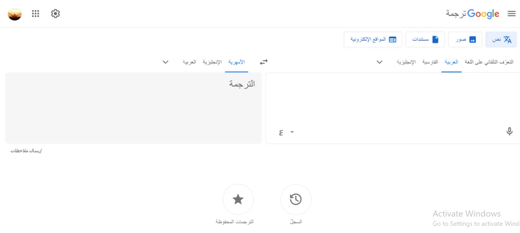Click the إرسال ملاحظات feedback link
This screenshot has width=520, height=233.
26,150
